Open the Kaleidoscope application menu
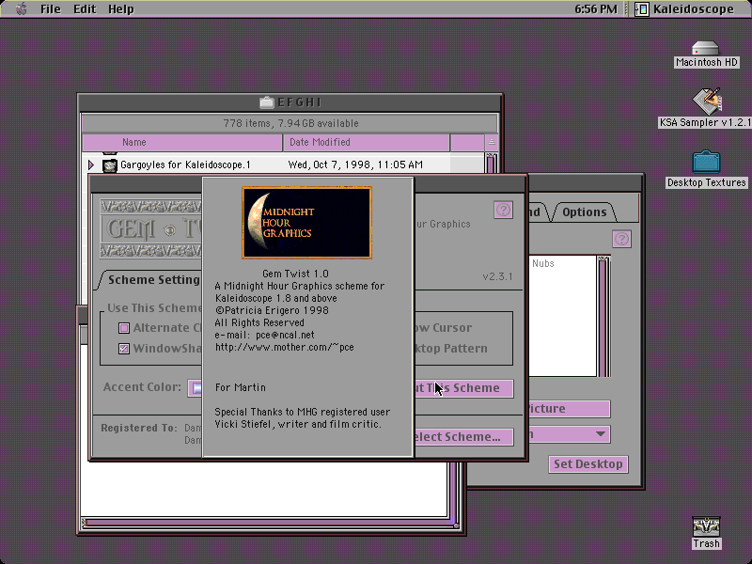This screenshot has width=752, height=564. pos(685,9)
